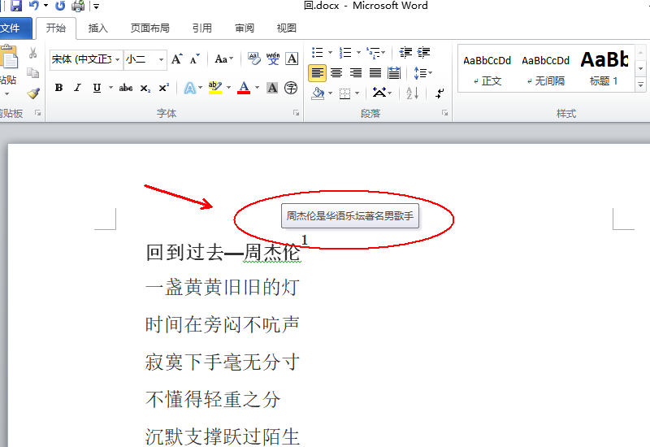650x447 pixels.
Task: Open the 引用 tab
Action: click(x=202, y=28)
